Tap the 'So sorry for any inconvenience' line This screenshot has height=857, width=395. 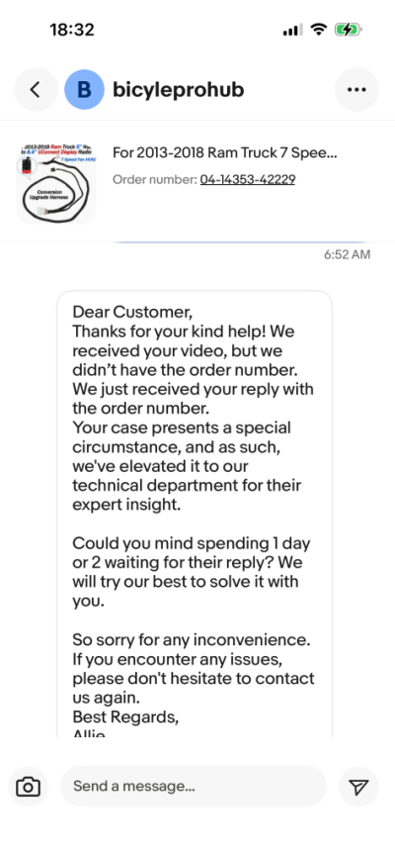coord(196,639)
